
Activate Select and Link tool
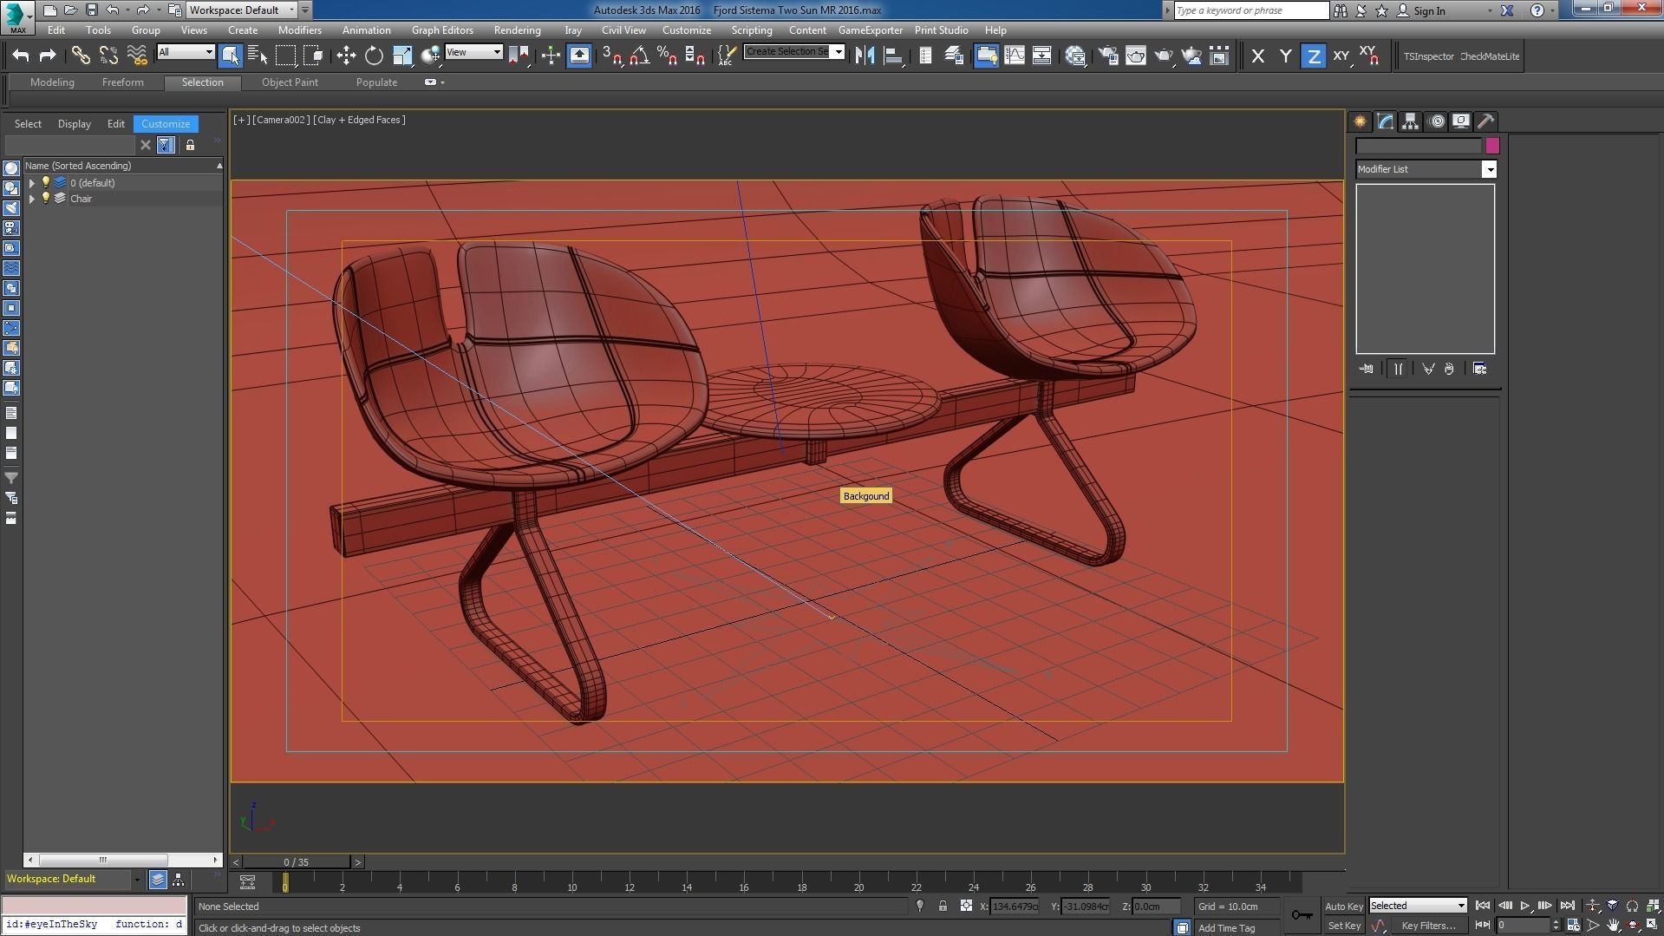pyautogui.click(x=81, y=56)
